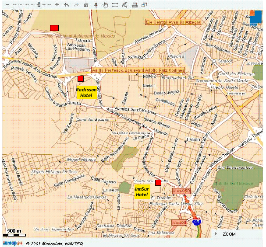Click the 2007 Mapsolute, NAVTEQ copyright text
This screenshot has width=266, height=247.
(55, 244)
